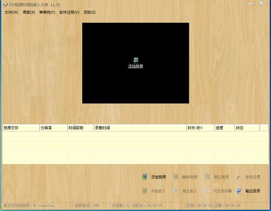Open the 语言(X) menu
The height and width of the screenshot is (211, 271).
(x=29, y=12)
